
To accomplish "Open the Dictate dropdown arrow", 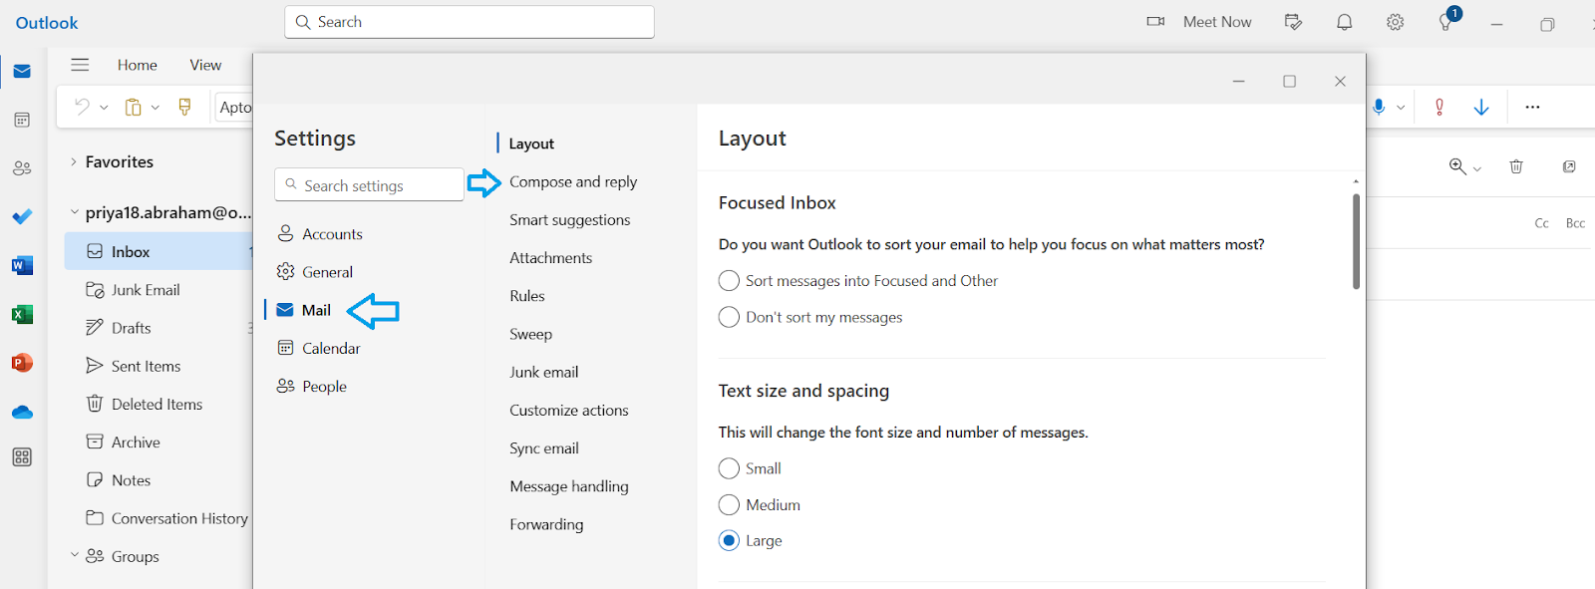I will pos(1401,107).
